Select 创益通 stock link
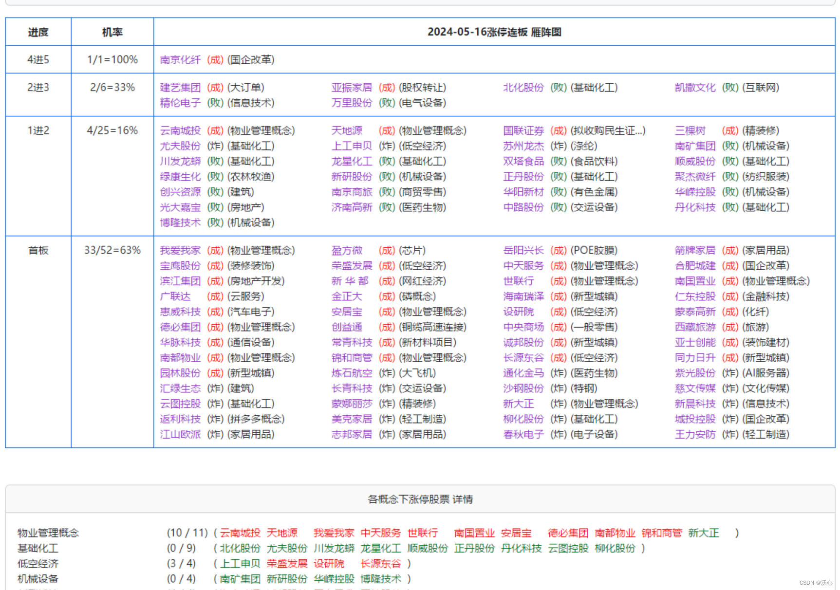The image size is (840, 590). click(x=347, y=327)
